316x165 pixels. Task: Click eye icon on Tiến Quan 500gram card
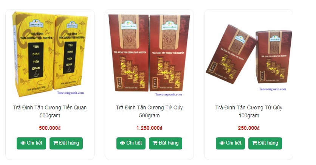click(23, 143)
